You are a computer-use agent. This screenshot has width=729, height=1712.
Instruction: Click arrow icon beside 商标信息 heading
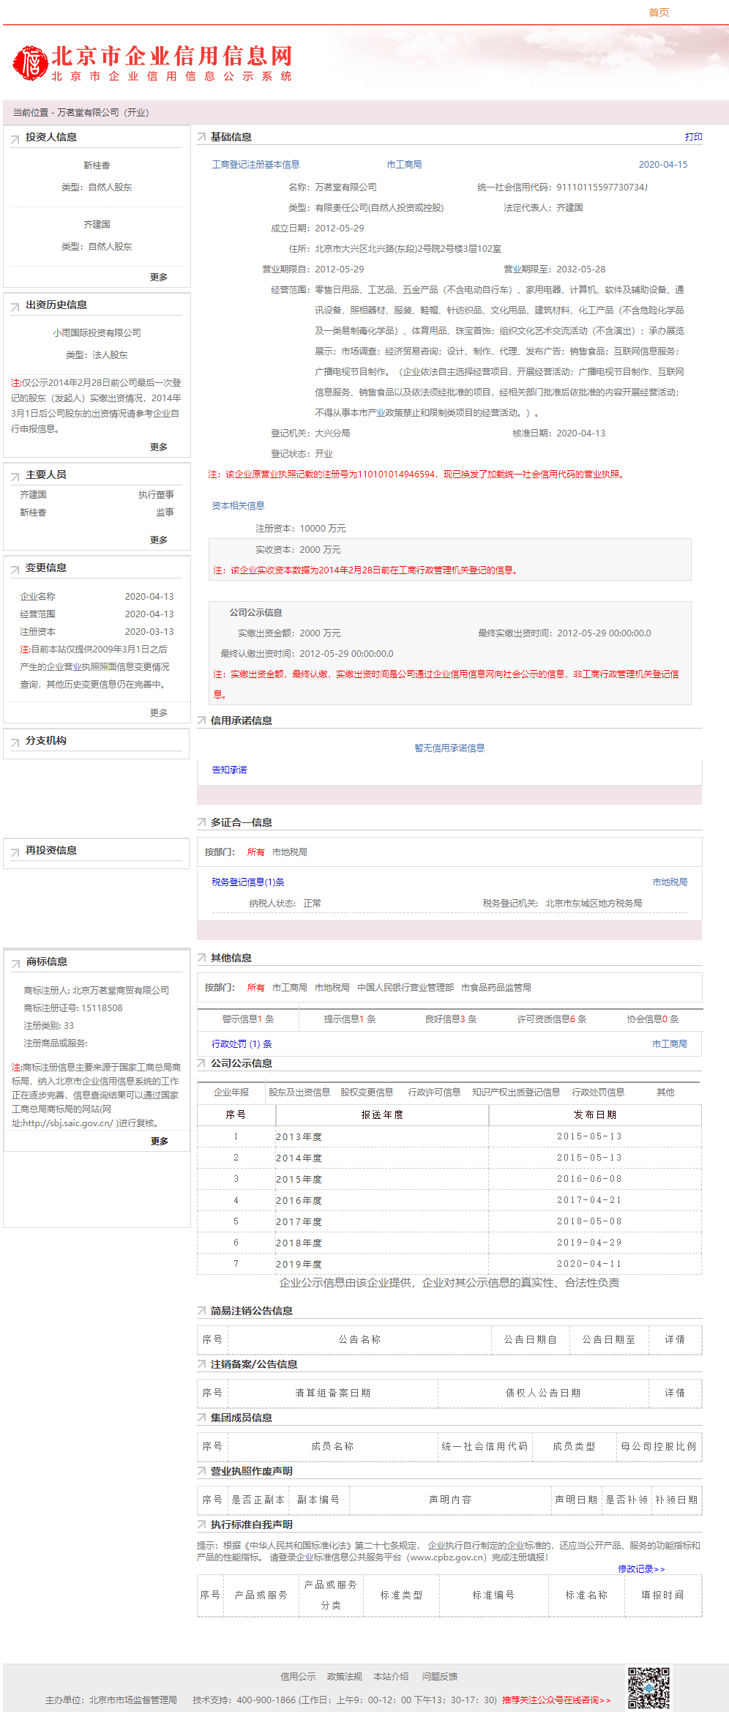(x=15, y=963)
